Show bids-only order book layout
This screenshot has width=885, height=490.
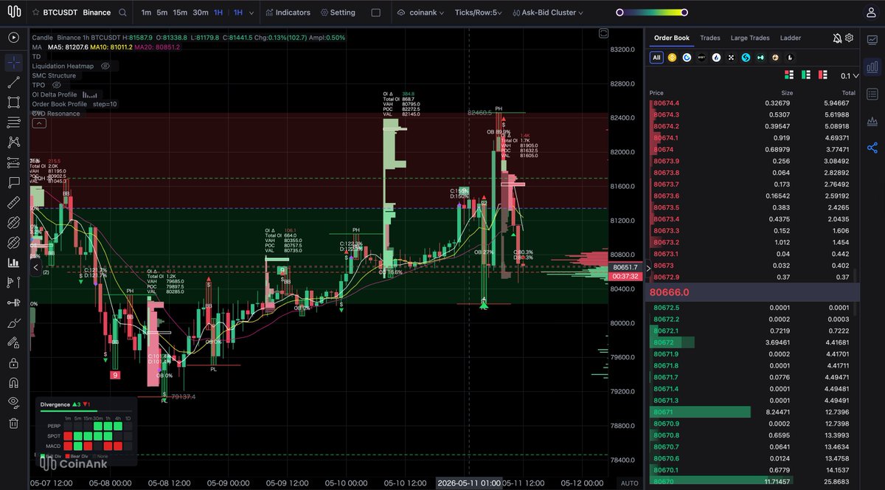click(805, 75)
